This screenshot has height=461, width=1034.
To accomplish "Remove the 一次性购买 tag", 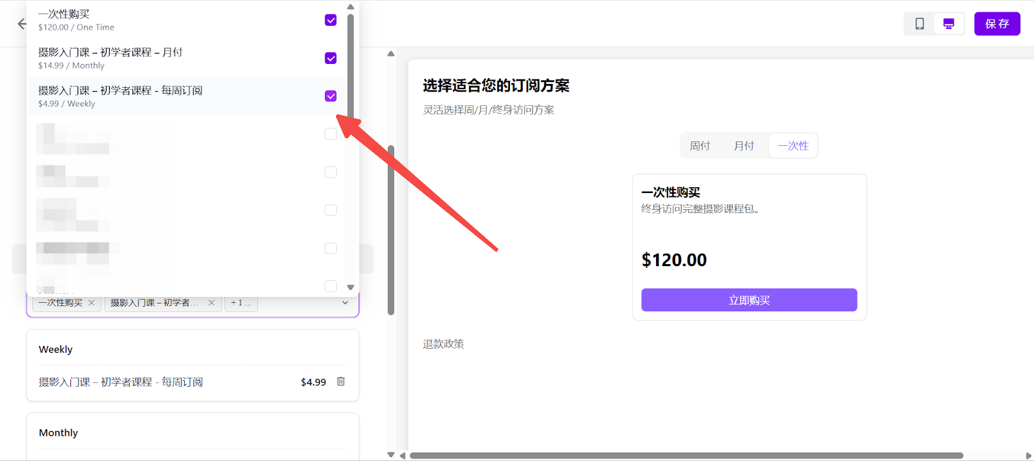I will 91,303.
